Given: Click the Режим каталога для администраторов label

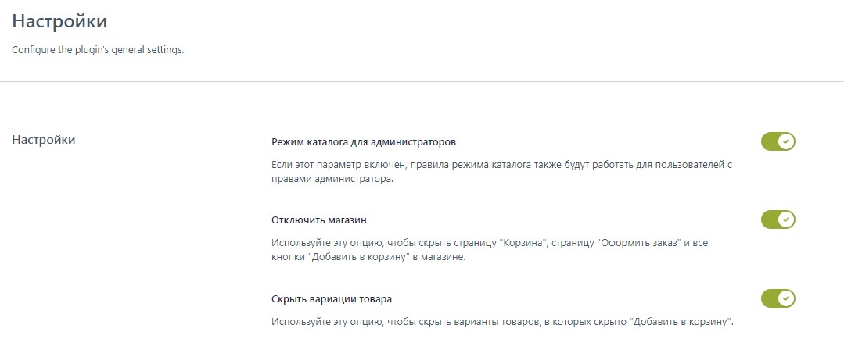Looking at the screenshot, I should pyautogui.click(x=363, y=142).
